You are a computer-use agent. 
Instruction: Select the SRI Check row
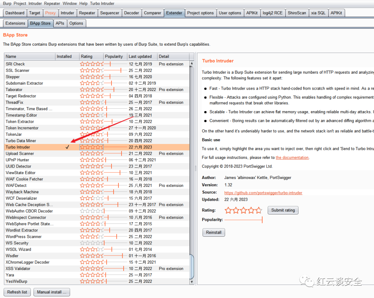pos(97,64)
